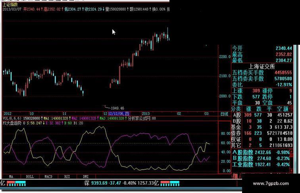The height and width of the screenshot is (193, 300).
Task: Click the 上海证交所 heading
Action: (x=262, y=67)
